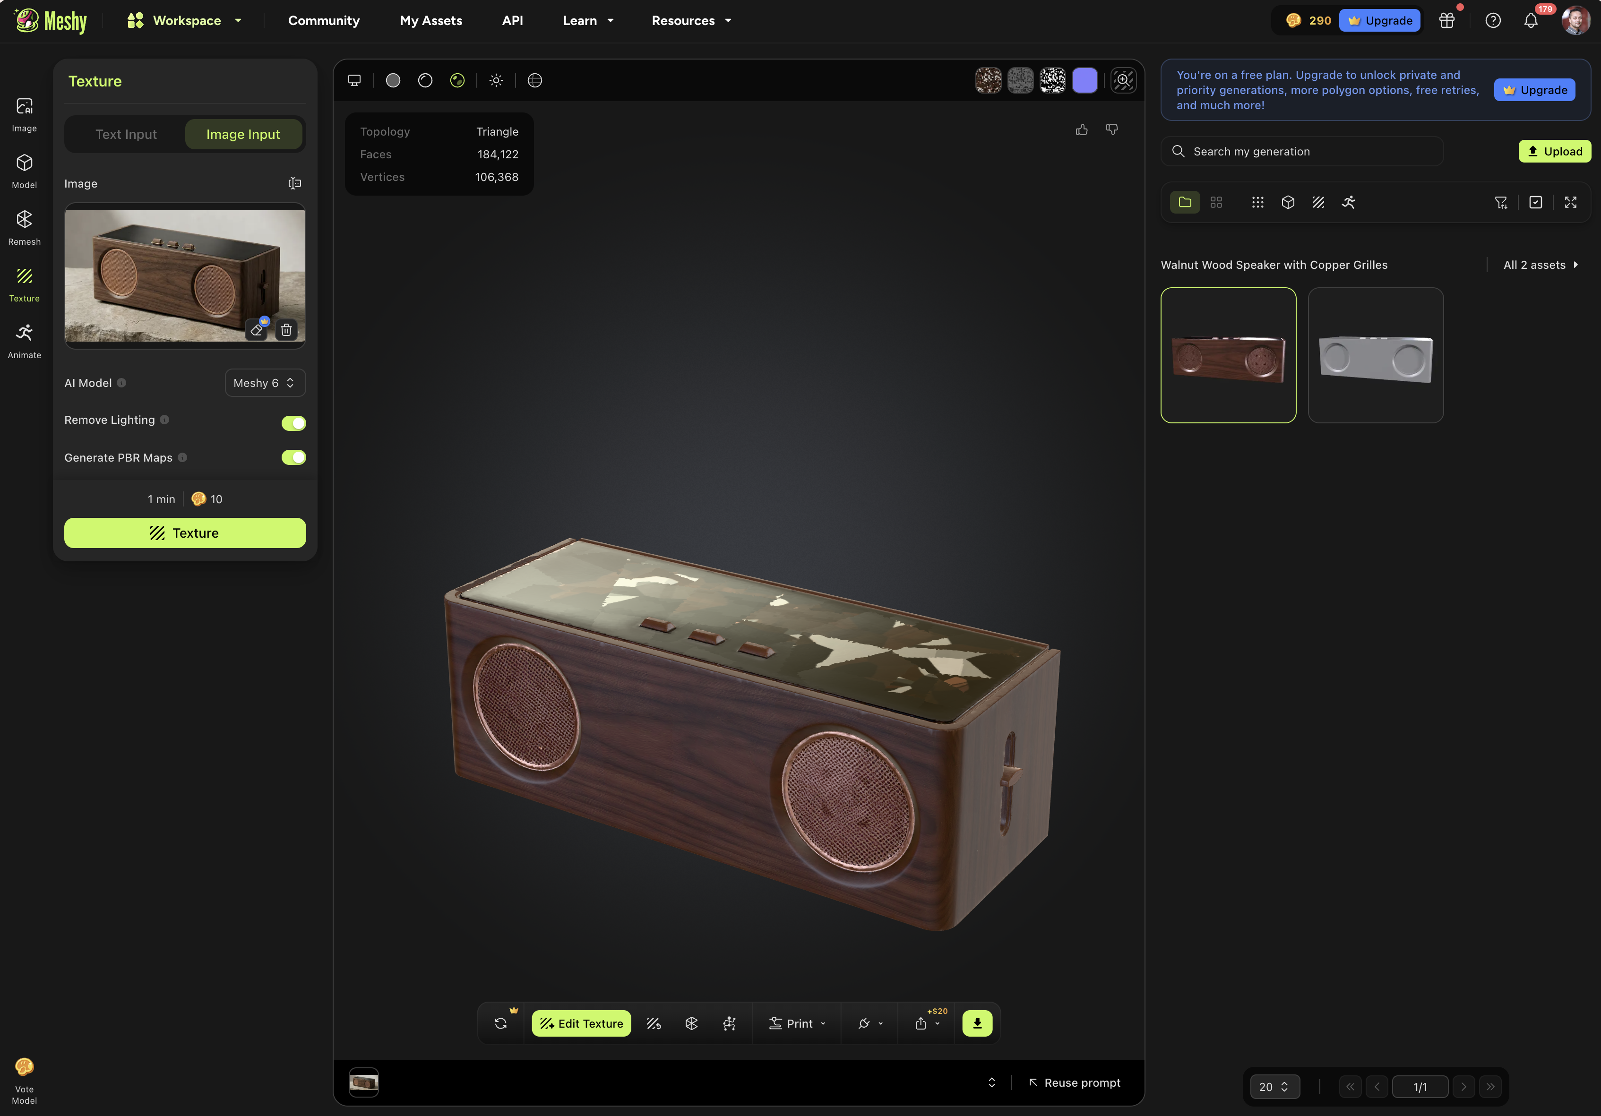Open the Community page

pyautogui.click(x=324, y=20)
